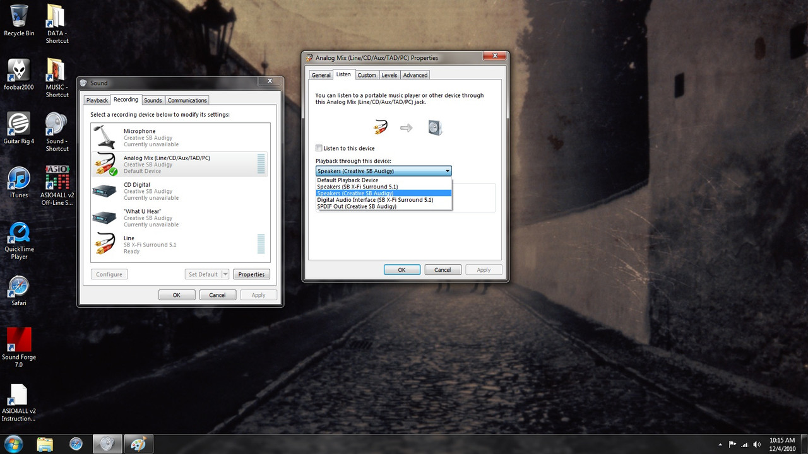Close the Analog Mix Properties dialog
808x454 pixels.
[494, 56]
